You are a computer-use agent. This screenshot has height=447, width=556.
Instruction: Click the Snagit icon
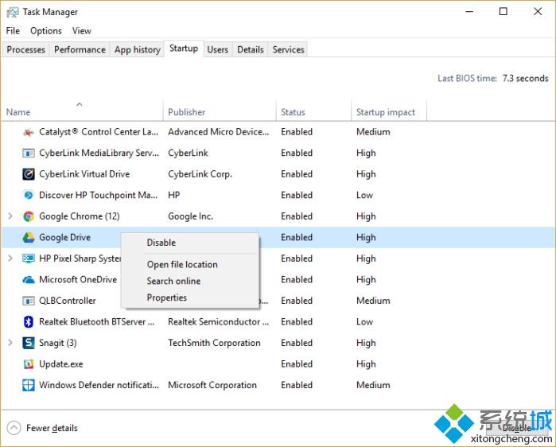tap(29, 343)
